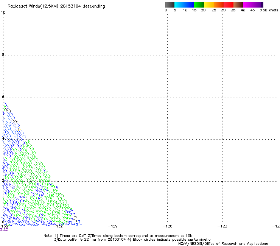Screen dimensions: 280x246
Task: Click the latitude axis label '6'
Action: [3, 97]
